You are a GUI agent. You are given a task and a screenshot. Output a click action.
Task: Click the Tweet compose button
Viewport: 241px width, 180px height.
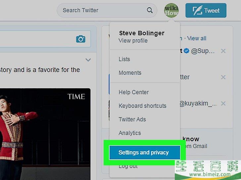206,11
